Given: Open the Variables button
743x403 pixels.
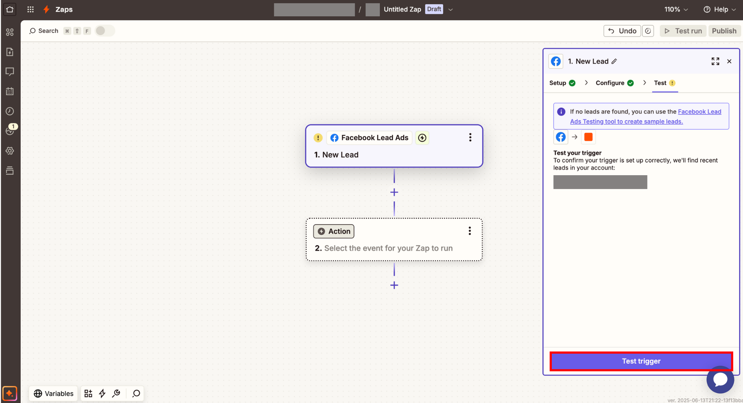Looking at the screenshot, I should [x=53, y=394].
